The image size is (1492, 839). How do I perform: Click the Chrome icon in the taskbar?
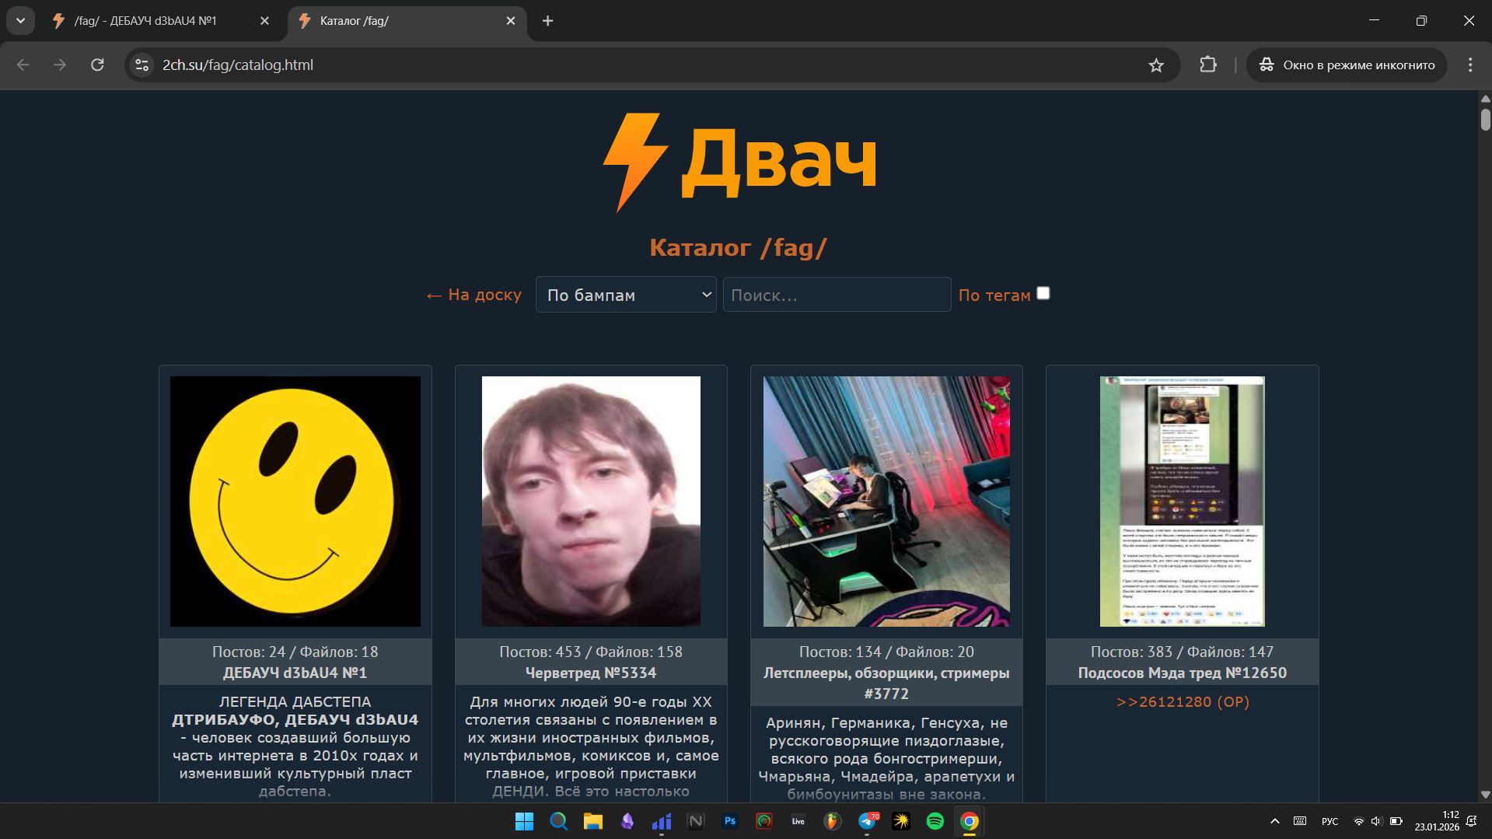coord(969,821)
